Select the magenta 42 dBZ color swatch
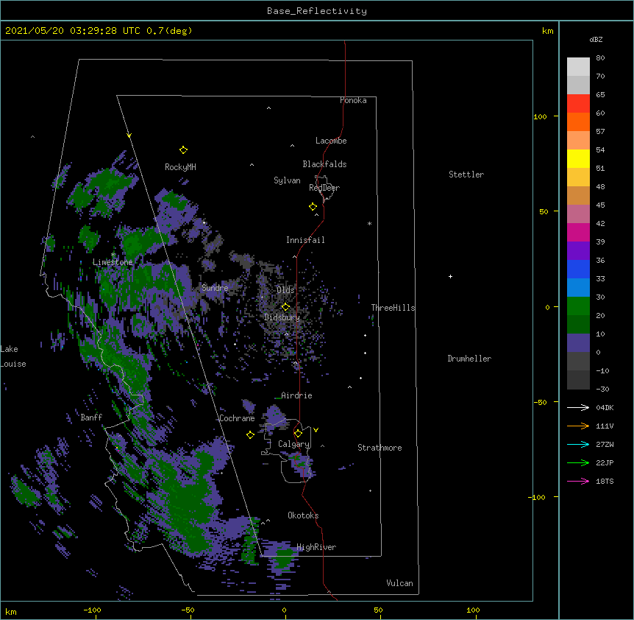 click(578, 232)
